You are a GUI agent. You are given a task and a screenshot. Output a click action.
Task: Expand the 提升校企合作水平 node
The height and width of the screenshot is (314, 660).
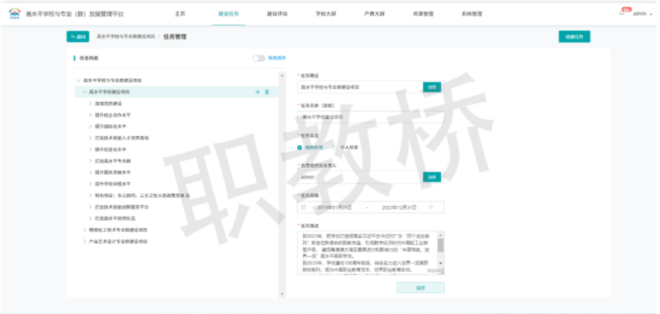91,115
